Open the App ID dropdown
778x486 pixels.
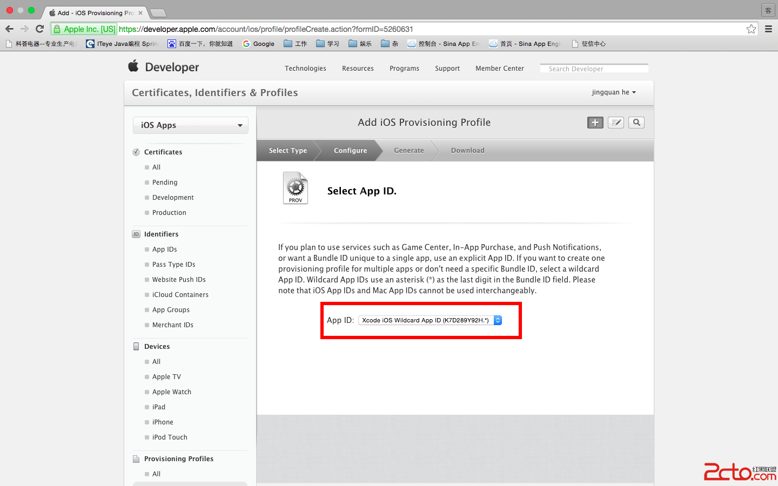tap(430, 320)
